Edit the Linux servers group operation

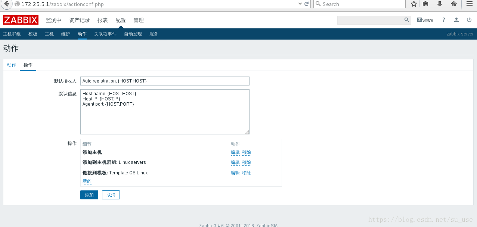[235, 162]
